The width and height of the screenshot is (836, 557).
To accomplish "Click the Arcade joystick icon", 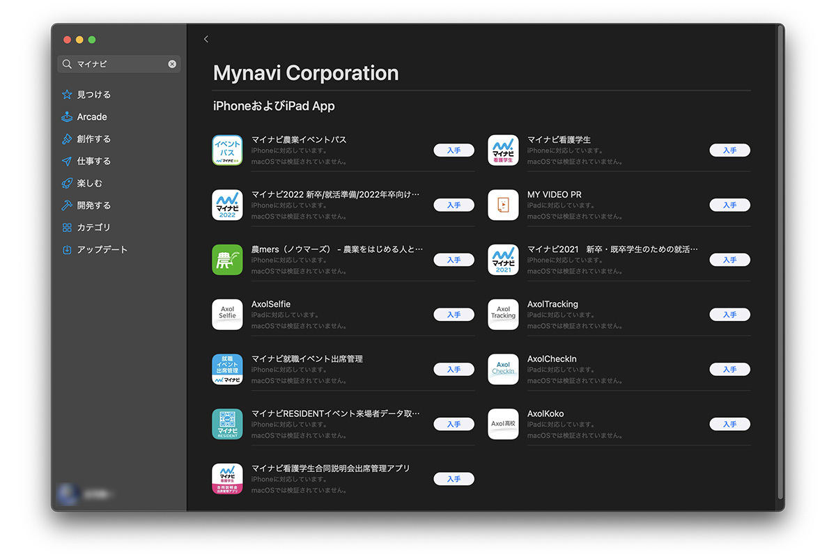I will tap(67, 117).
